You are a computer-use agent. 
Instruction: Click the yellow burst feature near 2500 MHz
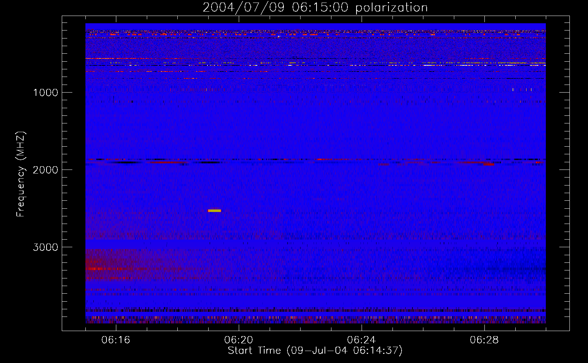pyautogui.click(x=214, y=211)
